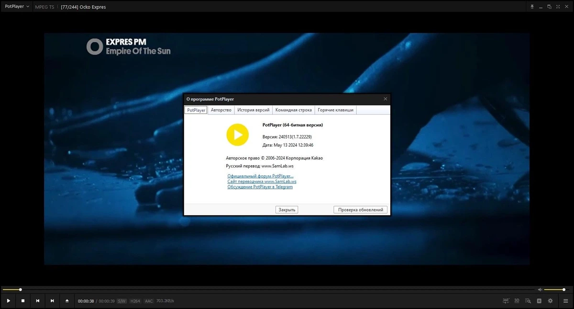
Task: Click the title [77/244] Ocko Expres
Action: 84,7
